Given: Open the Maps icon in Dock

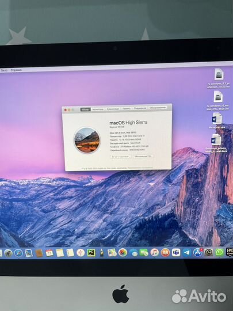Looking at the screenshot, I should click(112, 253).
